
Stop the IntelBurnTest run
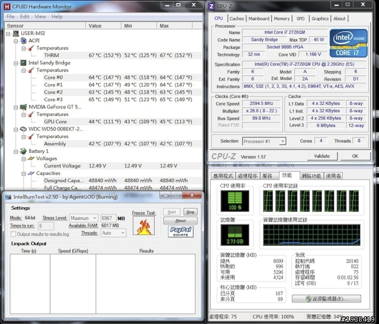[190, 212]
